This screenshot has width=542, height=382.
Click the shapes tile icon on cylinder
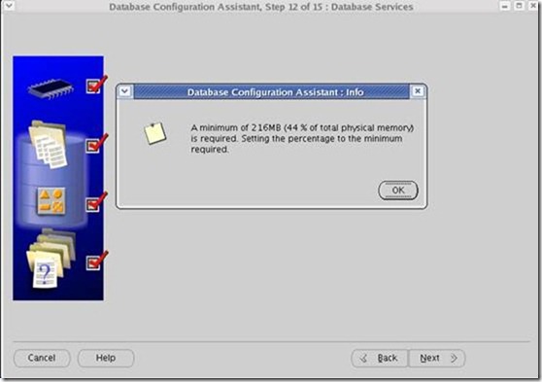[x=51, y=201]
